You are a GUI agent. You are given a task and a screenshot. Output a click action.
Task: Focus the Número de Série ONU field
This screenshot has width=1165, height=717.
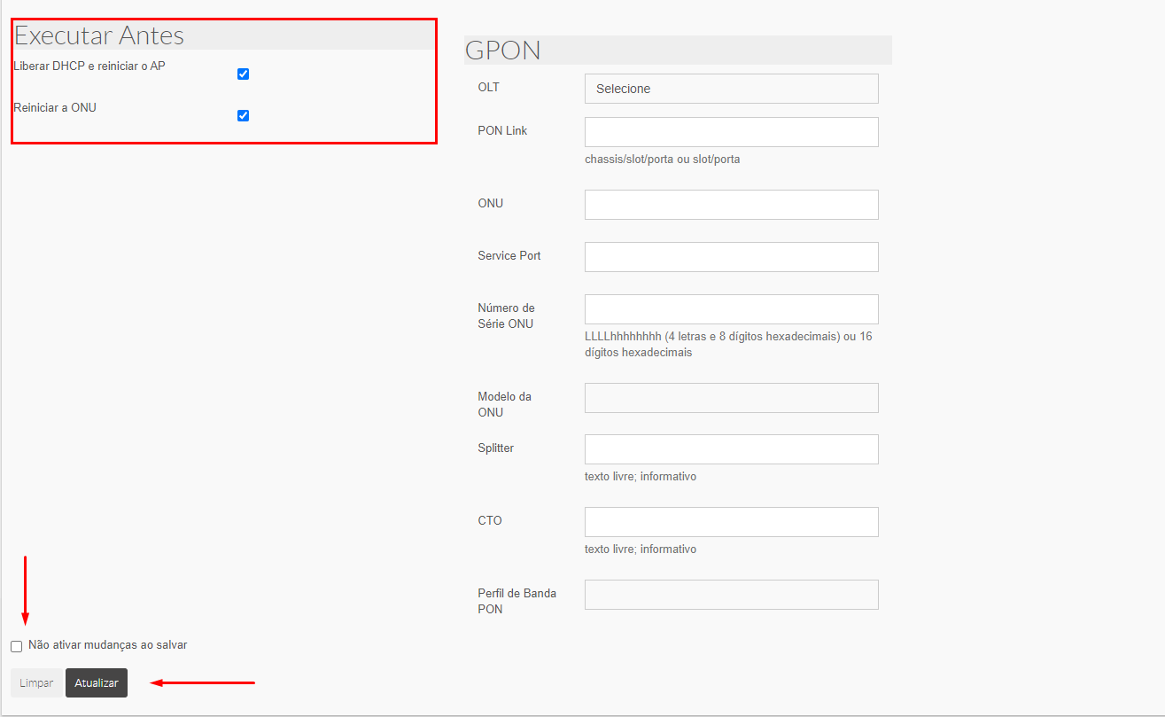coord(731,309)
